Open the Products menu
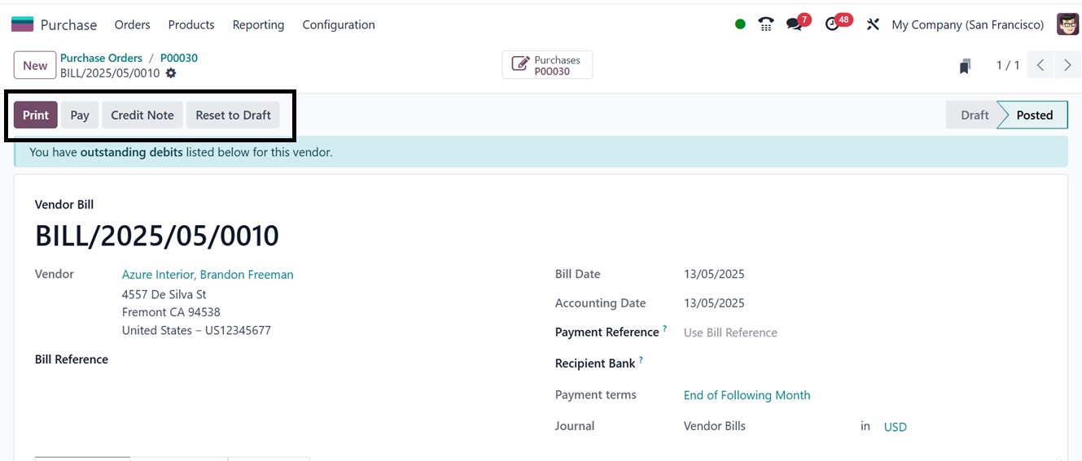1082x461 pixels. click(191, 24)
